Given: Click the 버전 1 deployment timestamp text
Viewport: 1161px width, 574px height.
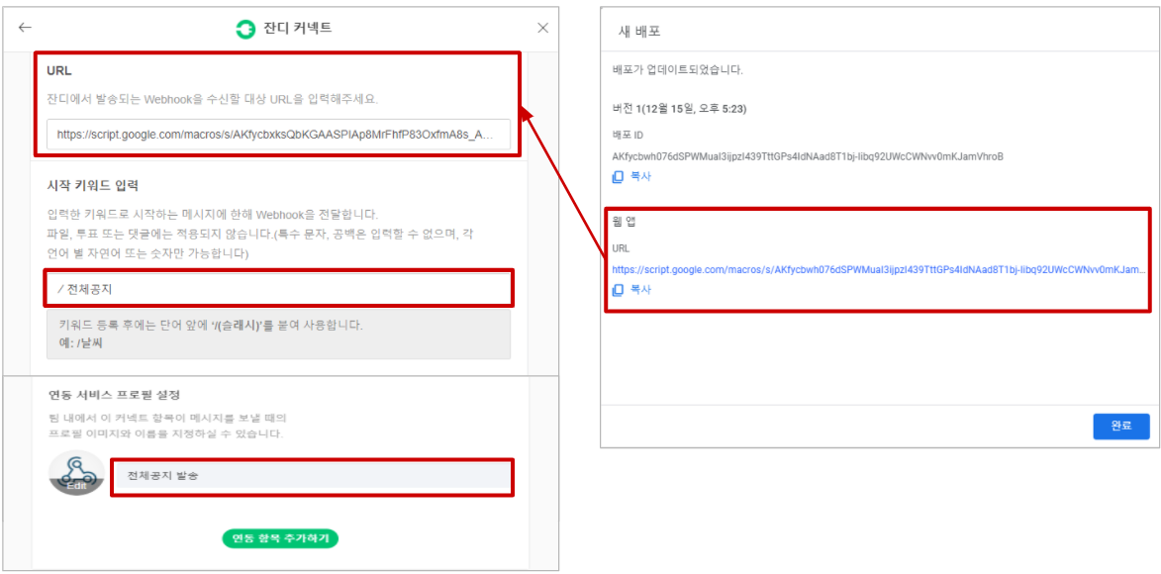Looking at the screenshot, I should tap(681, 108).
